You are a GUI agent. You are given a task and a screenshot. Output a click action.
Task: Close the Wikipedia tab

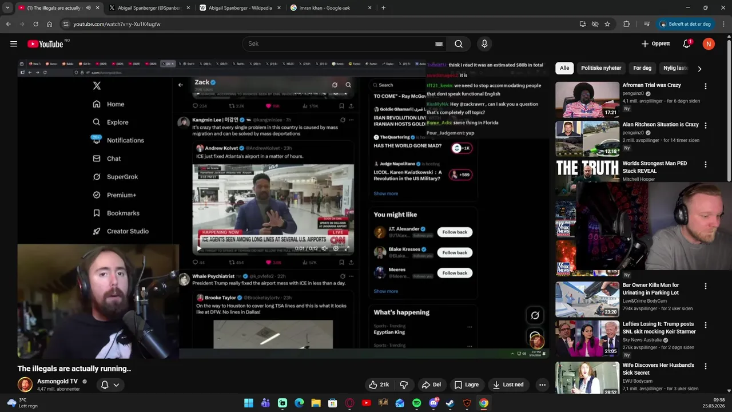point(279,8)
